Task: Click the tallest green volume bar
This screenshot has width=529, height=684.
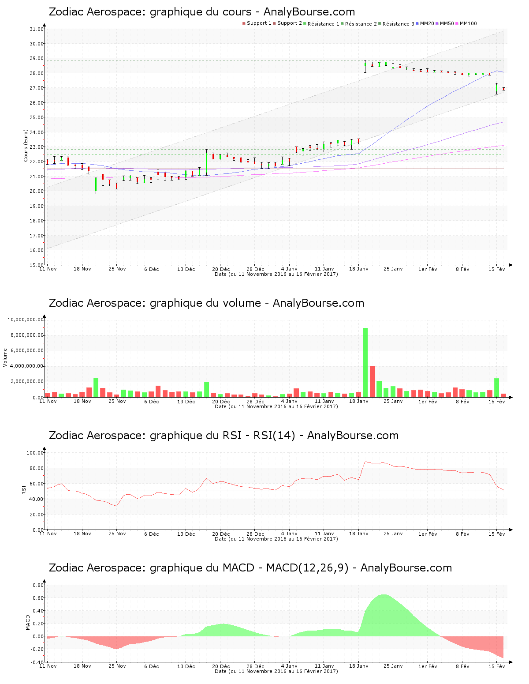Action: pyautogui.click(x=365, y=362)
